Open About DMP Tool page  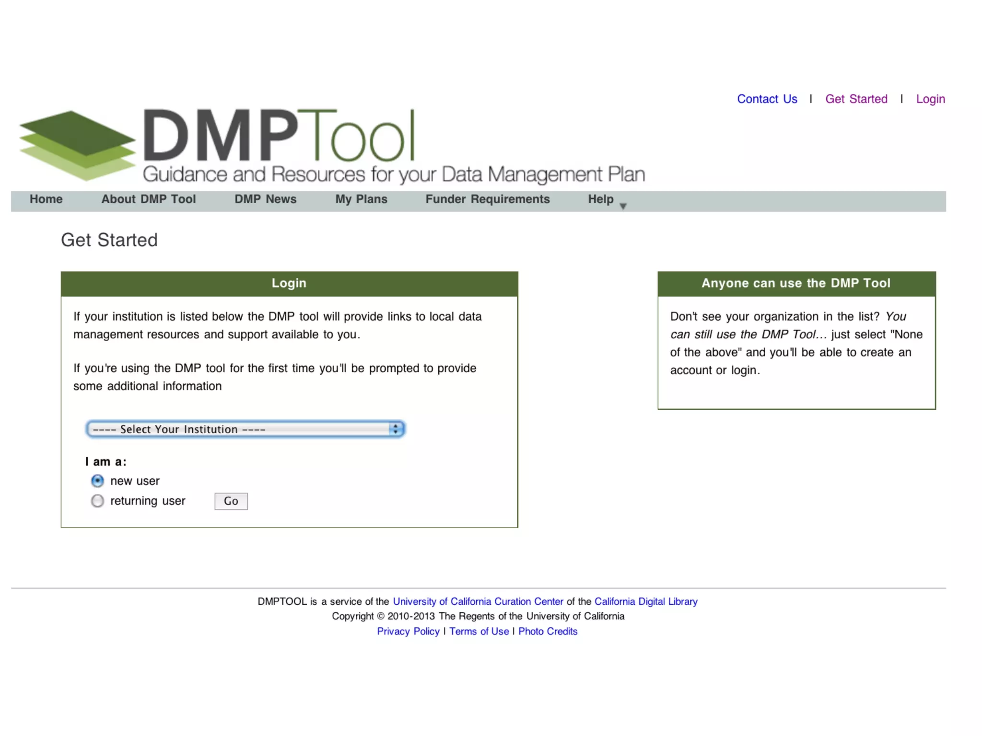point(148,199)
